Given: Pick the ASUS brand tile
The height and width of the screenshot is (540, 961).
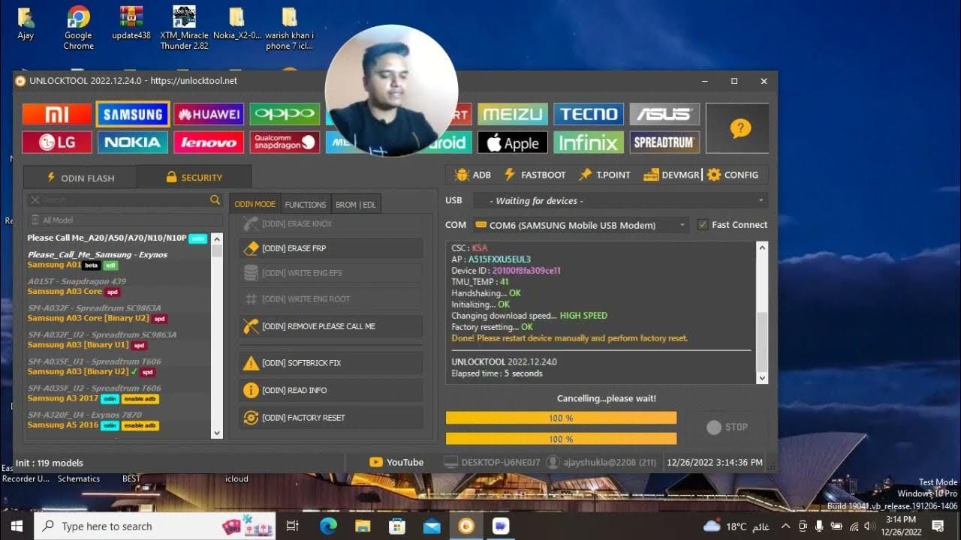Looking at the screenshot, I should 664,114.
